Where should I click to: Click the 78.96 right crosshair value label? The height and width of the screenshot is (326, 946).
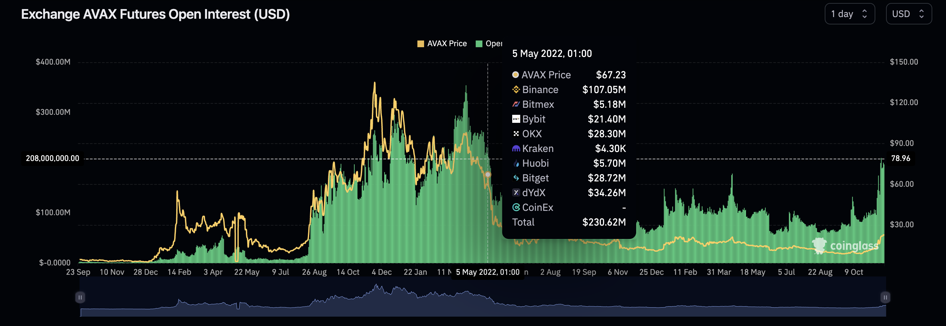[900, 158]
